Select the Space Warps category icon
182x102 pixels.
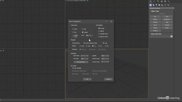(165, 5)
